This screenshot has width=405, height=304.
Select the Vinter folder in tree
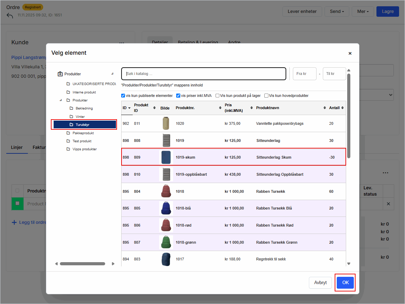tap(80, 116)
